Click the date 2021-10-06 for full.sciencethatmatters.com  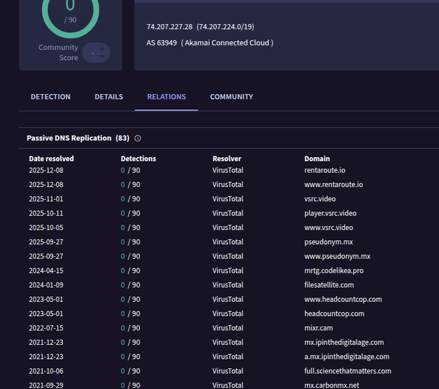pyautogui.click(x=46, y=371)
